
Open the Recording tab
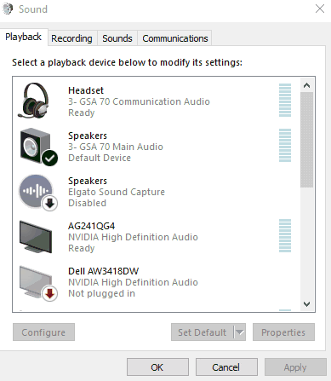point(71,38)
